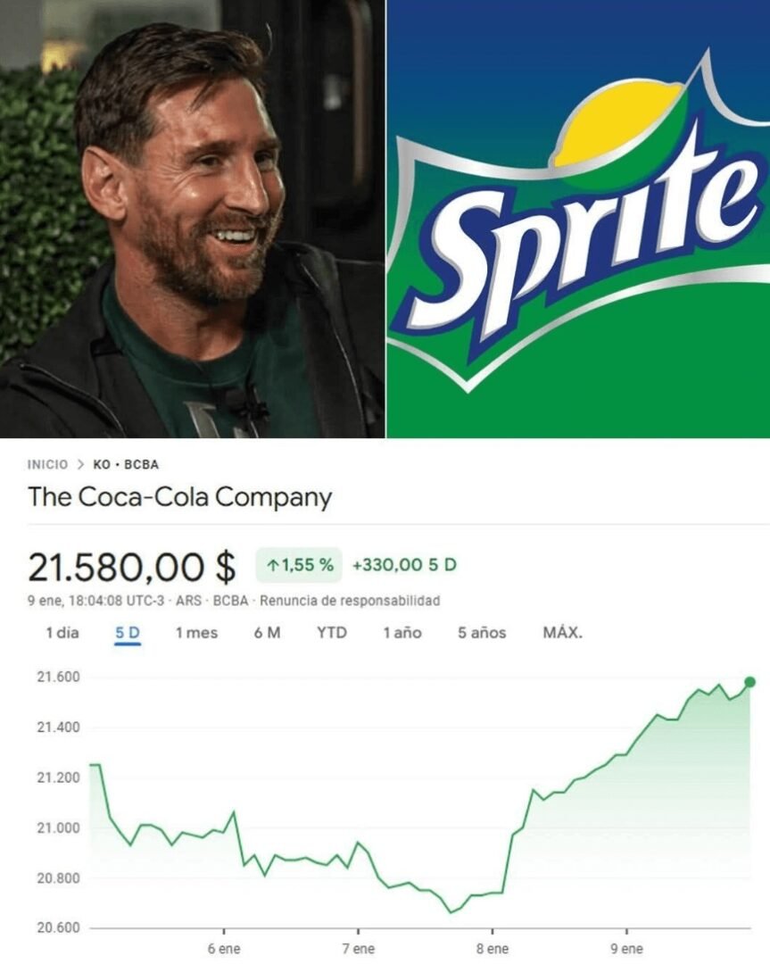Viewport: 770px width, 964px height.
Task: Click The Coca-Cola Company heading
Action: (x=179, y=497)
